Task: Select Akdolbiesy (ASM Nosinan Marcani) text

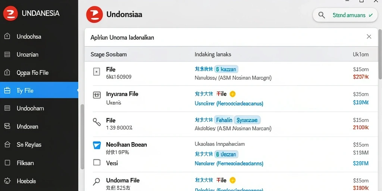Action: [x=233, y=128]
